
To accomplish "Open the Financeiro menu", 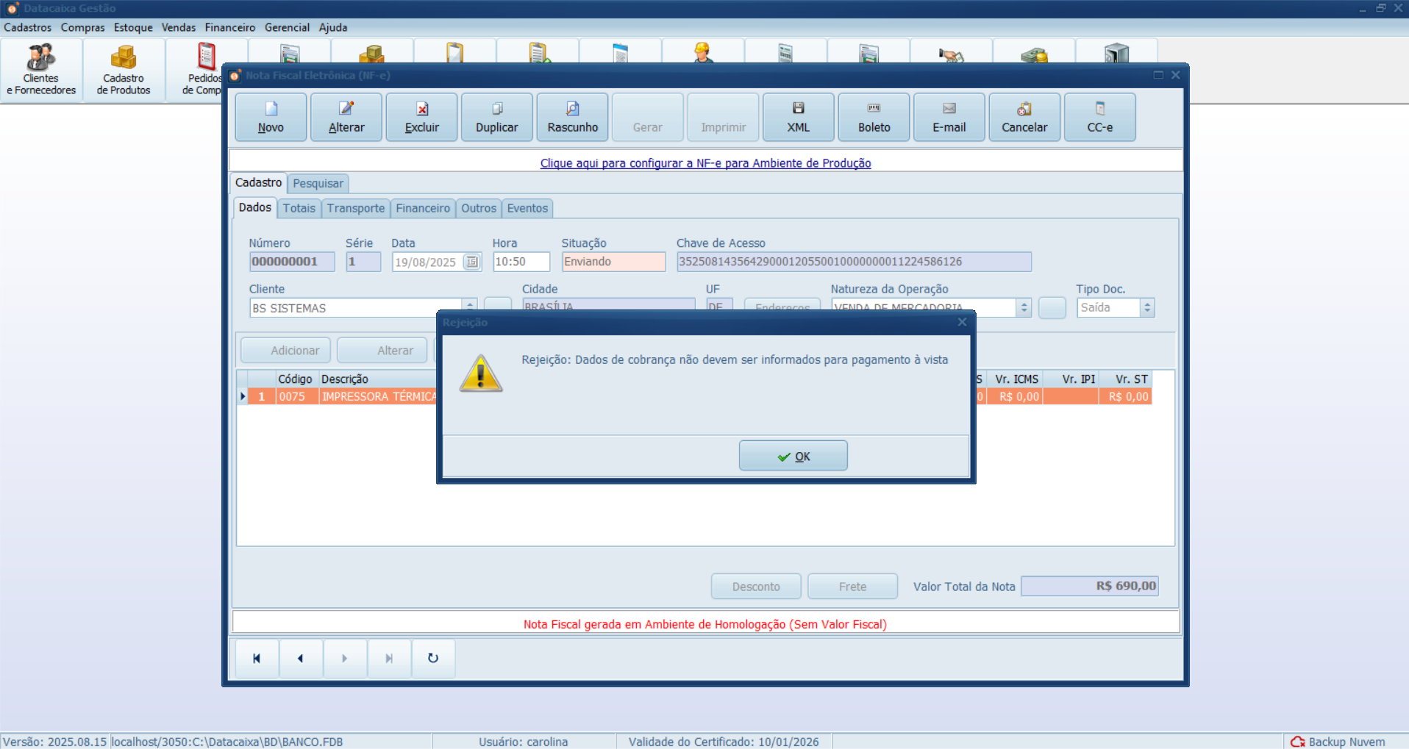I will 229,27.
